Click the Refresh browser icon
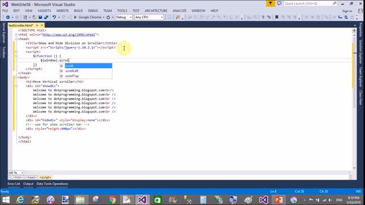Viewport: 365px width, 205px height. [108, 17]
